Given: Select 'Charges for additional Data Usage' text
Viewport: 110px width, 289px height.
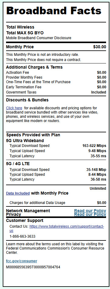Looking at the screenshot, I should (37, 203).
